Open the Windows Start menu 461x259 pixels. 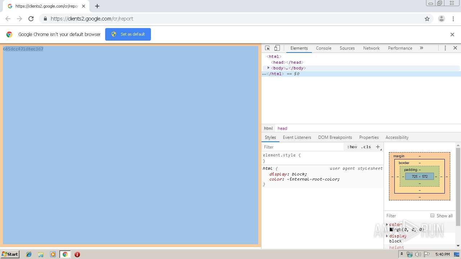10,254
